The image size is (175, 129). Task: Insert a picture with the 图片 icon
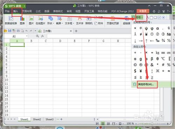pyautogui.click(x=31, y=21)
